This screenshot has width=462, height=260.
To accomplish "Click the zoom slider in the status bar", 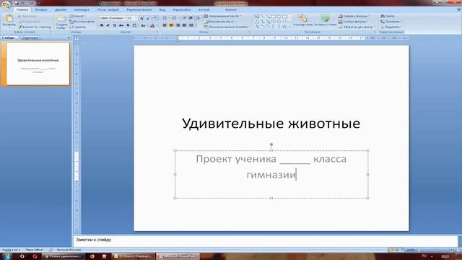I will click(x=436, y=250).
